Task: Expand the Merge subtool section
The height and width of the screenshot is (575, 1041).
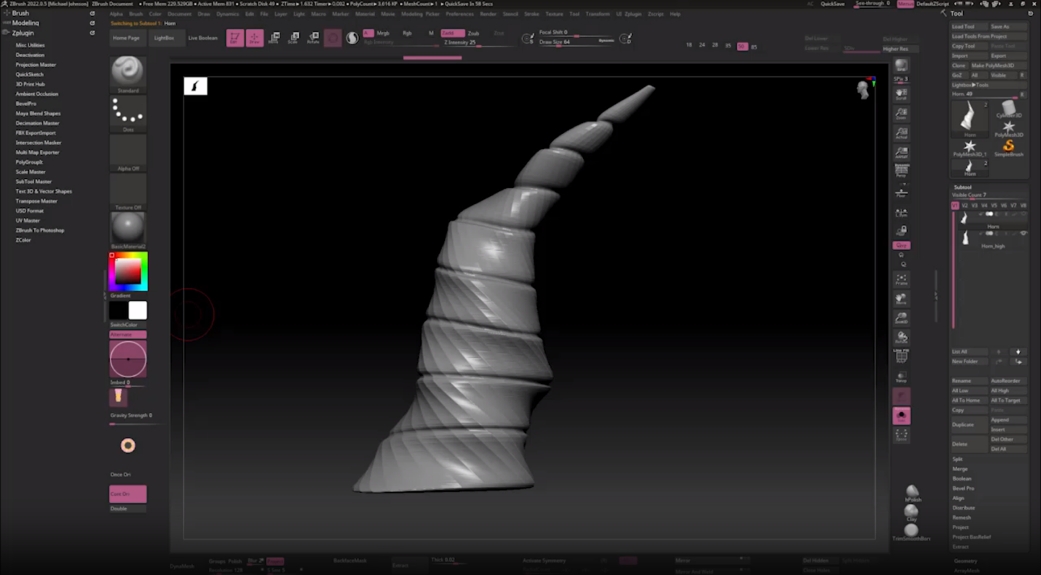Action: (x=960, y=469)
